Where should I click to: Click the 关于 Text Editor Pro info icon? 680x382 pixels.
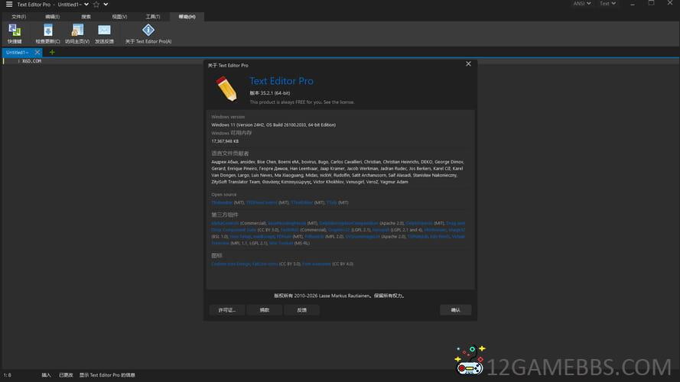[x=148, y=30]
